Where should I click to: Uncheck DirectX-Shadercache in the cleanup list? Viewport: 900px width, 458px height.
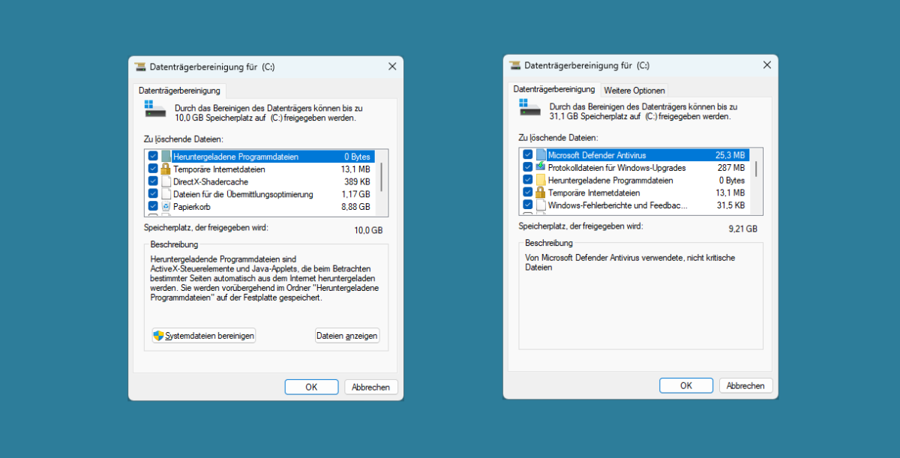click(x=153, y=180)
